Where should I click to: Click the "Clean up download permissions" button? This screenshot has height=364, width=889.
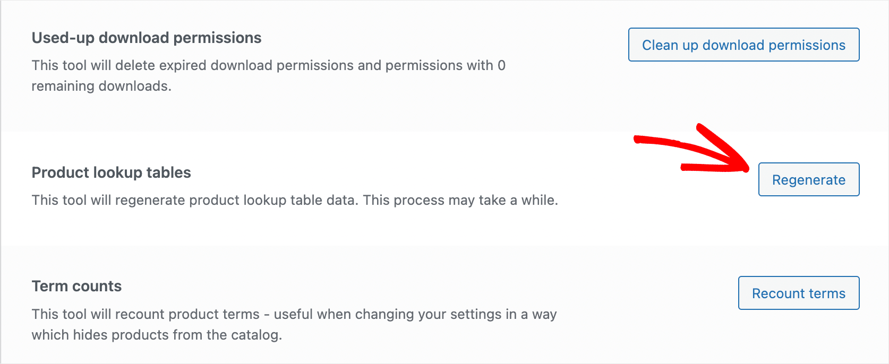coord(743,45)
